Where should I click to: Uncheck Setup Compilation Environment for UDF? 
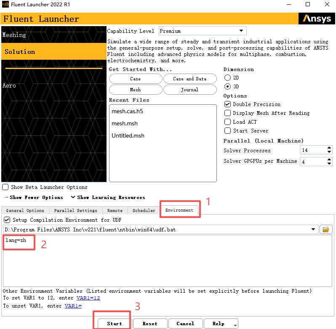coord(7,220)
